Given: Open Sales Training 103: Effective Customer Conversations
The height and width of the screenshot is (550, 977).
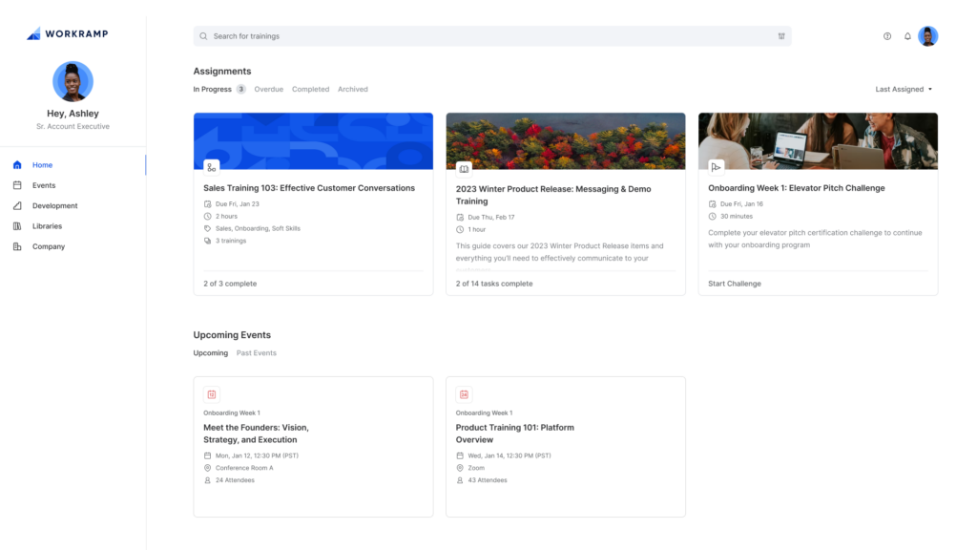Looking at the screenshot, I should (x=309, y=188).
